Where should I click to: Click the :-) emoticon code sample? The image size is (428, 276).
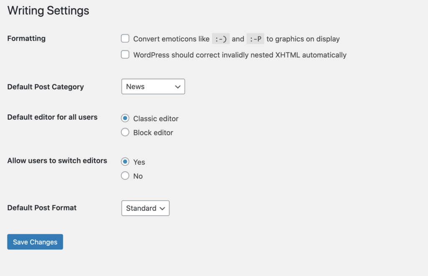point(220,39)
